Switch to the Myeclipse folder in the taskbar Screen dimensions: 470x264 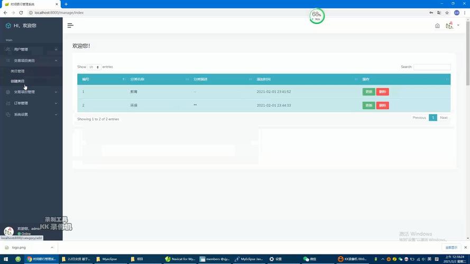coord(110,259)
